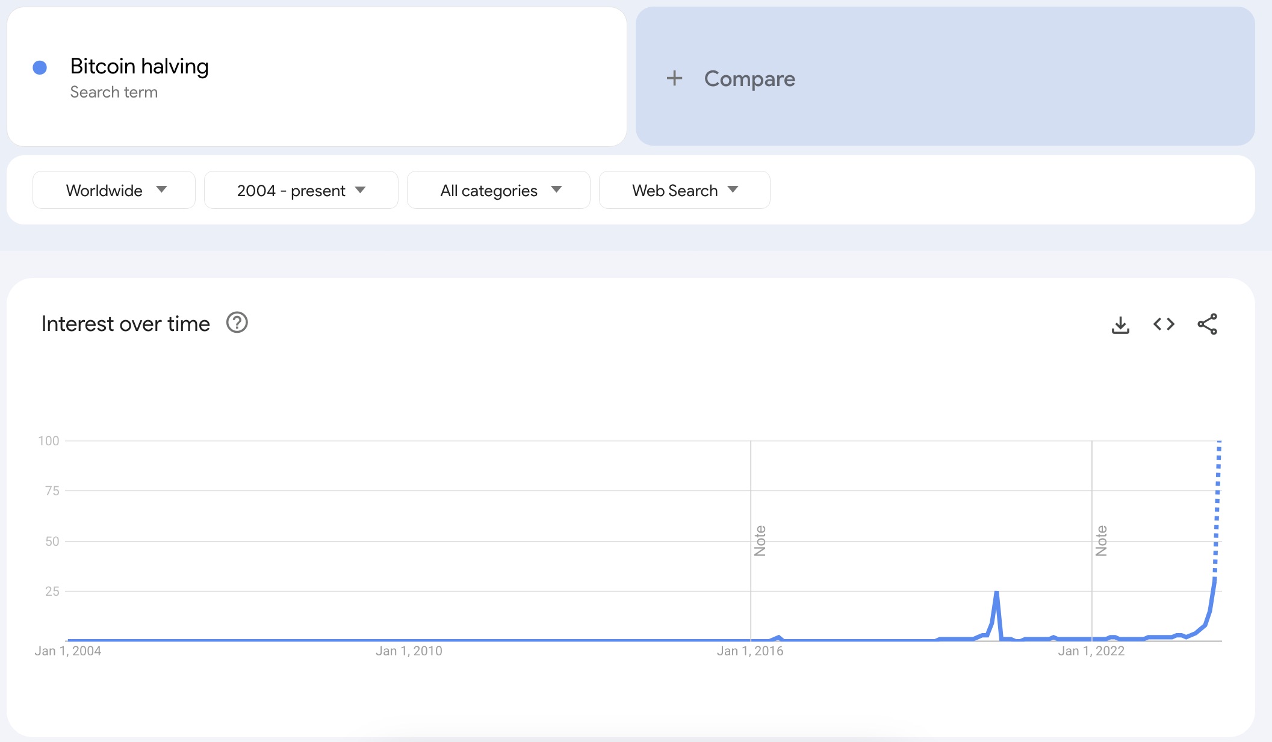The image size is (1272, 742).
Task: Click the 100 value on the y-axis
Action: point(49,441)
